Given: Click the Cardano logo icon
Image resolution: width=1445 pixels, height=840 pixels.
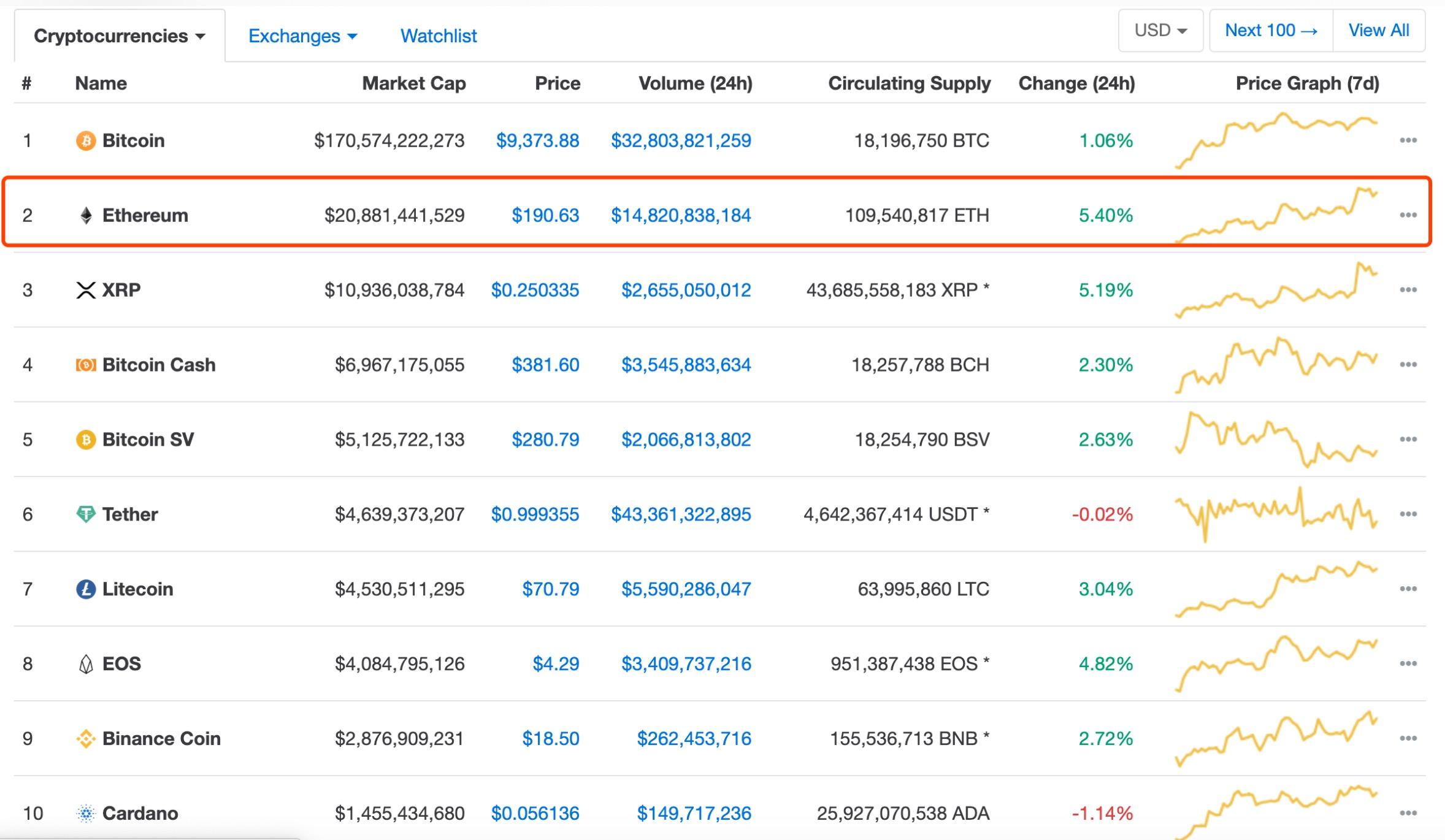Looking at the screenshot, I should click(x=86, y=813).
